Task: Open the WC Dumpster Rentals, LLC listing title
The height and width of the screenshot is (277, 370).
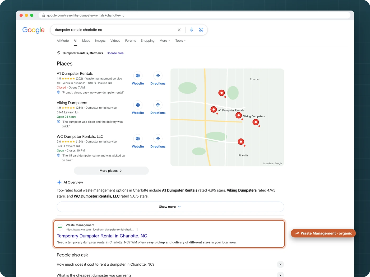Action: pyautogui.click(x=80, y=137)
